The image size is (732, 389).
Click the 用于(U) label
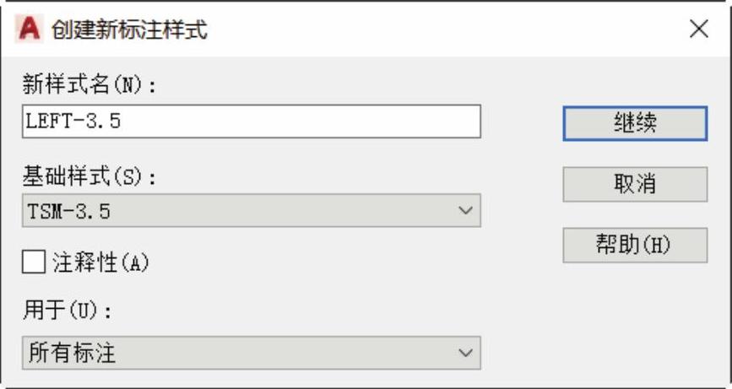point(68,310)
